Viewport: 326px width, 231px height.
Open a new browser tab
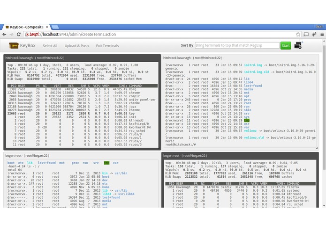click(55, 27)
